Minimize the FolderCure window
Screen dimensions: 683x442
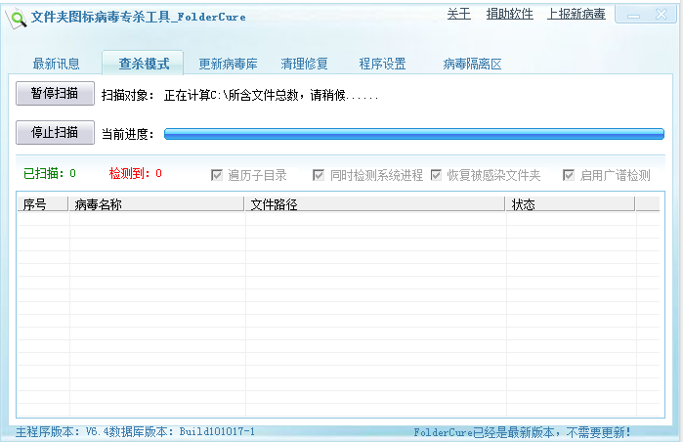click(x=635, y=17)
